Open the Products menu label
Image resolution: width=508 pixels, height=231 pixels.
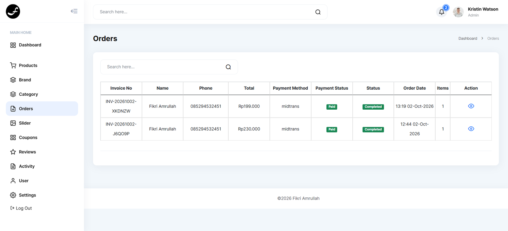tap(28, 65)
